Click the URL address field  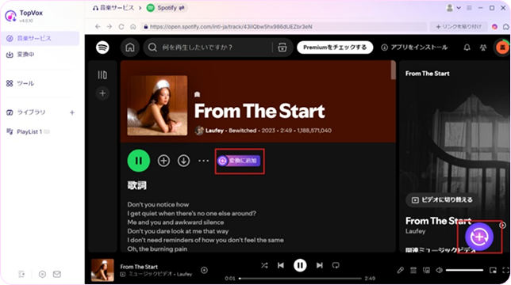284,27
